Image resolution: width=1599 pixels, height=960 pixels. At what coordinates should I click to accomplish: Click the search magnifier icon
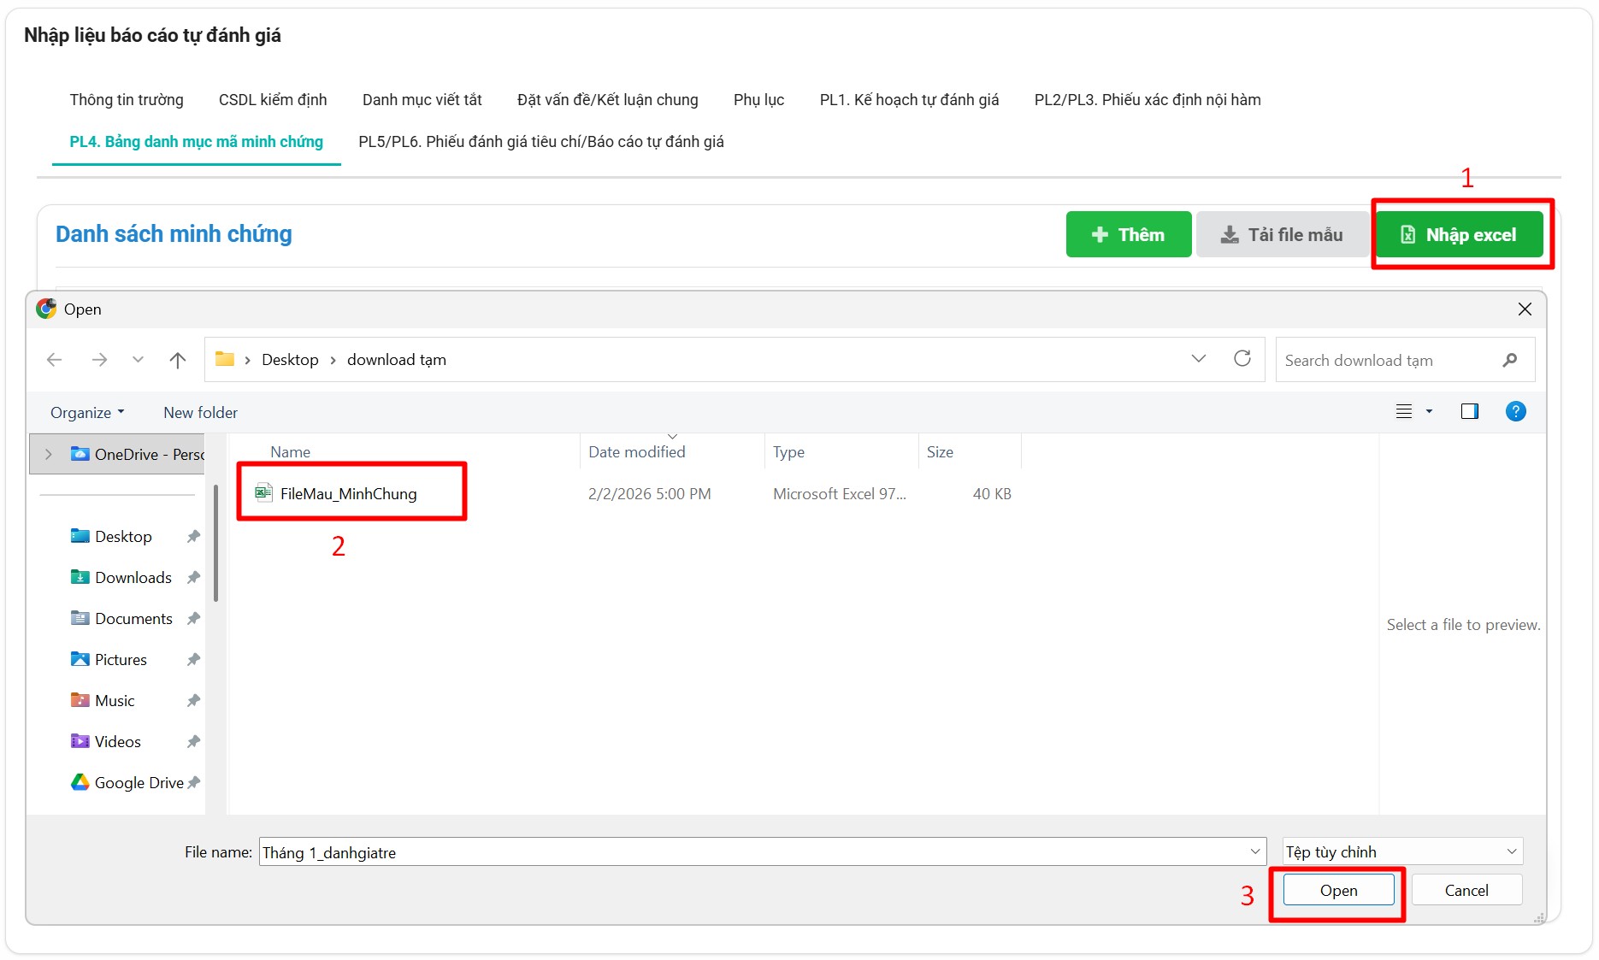[1509, 360]
